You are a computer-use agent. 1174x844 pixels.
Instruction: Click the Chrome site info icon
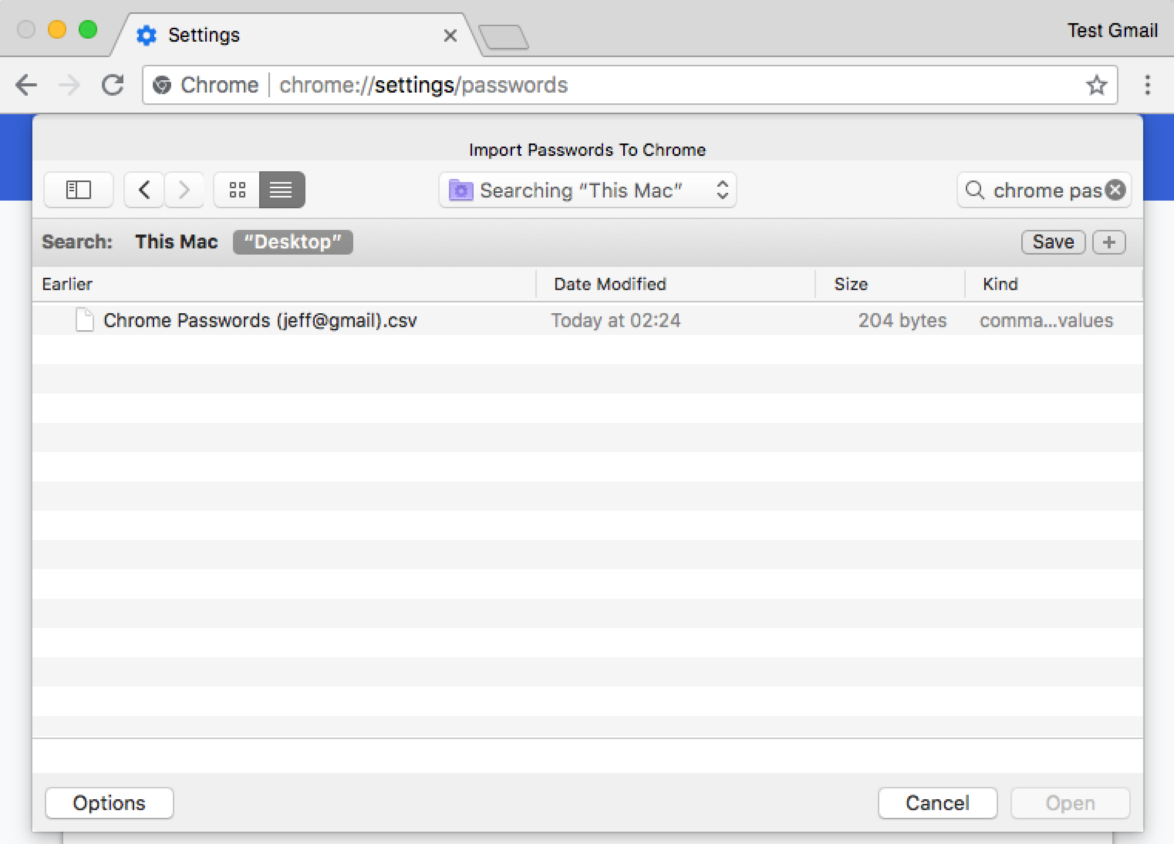coord(162,85)
